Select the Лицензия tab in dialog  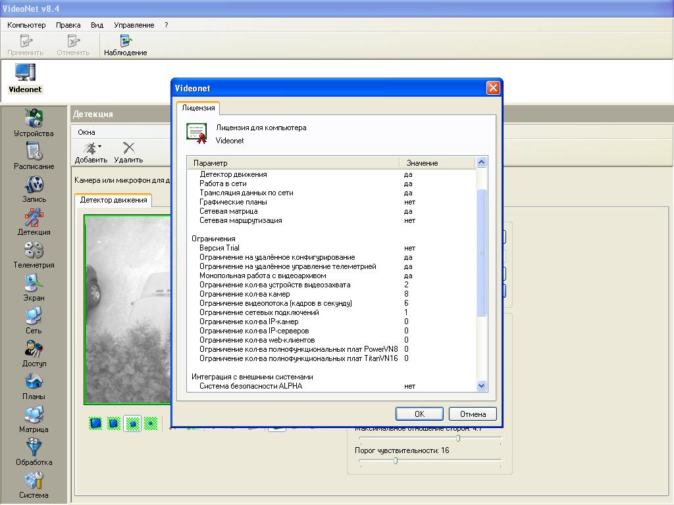pos(198,108)
